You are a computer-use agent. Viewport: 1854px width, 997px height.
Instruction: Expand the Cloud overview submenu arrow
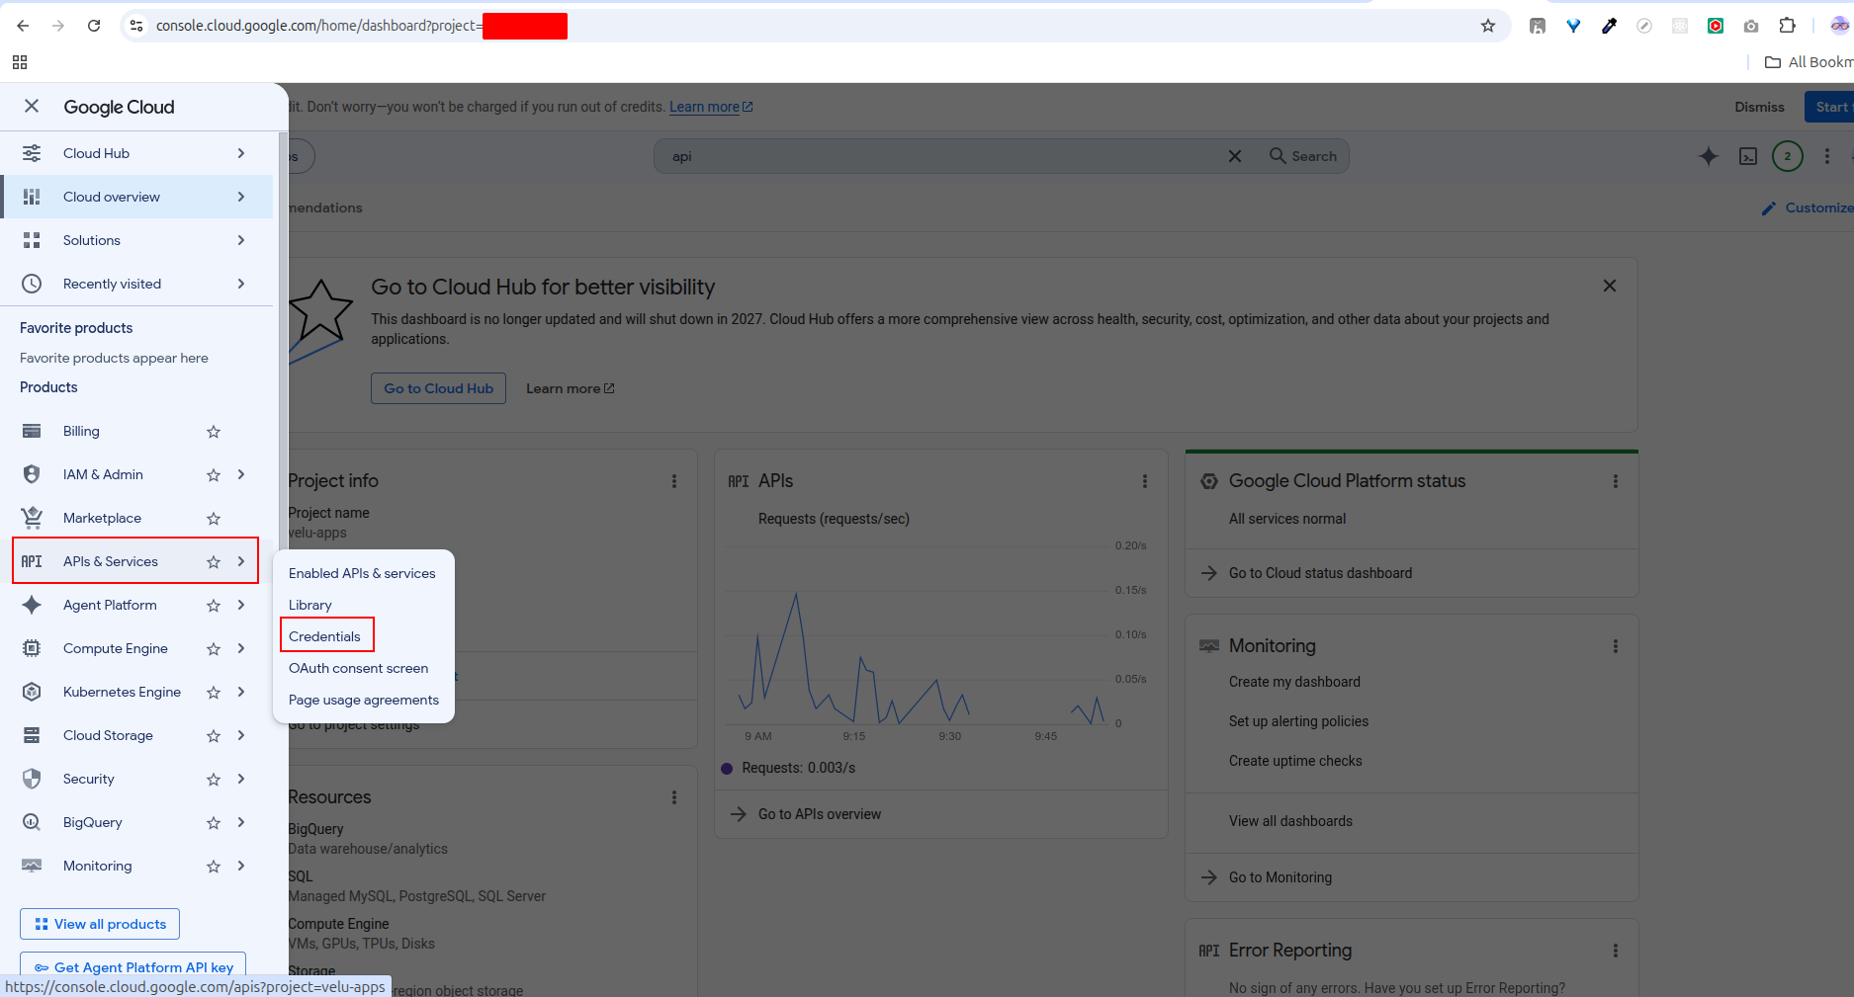[x=241, y=197]
